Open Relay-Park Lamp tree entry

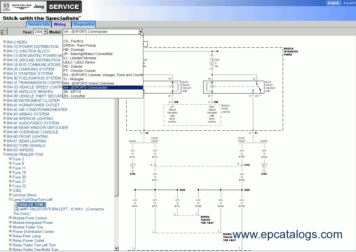tap(27, 236)
